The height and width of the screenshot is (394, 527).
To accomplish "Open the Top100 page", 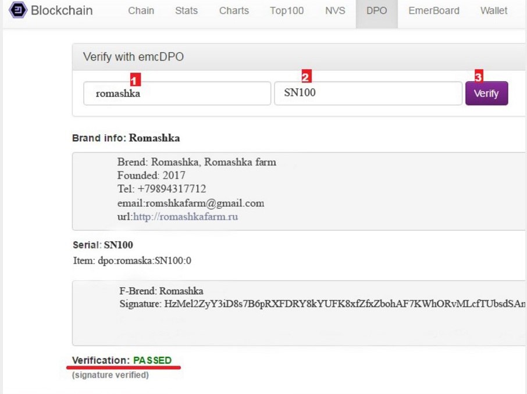I will (287, 10).
